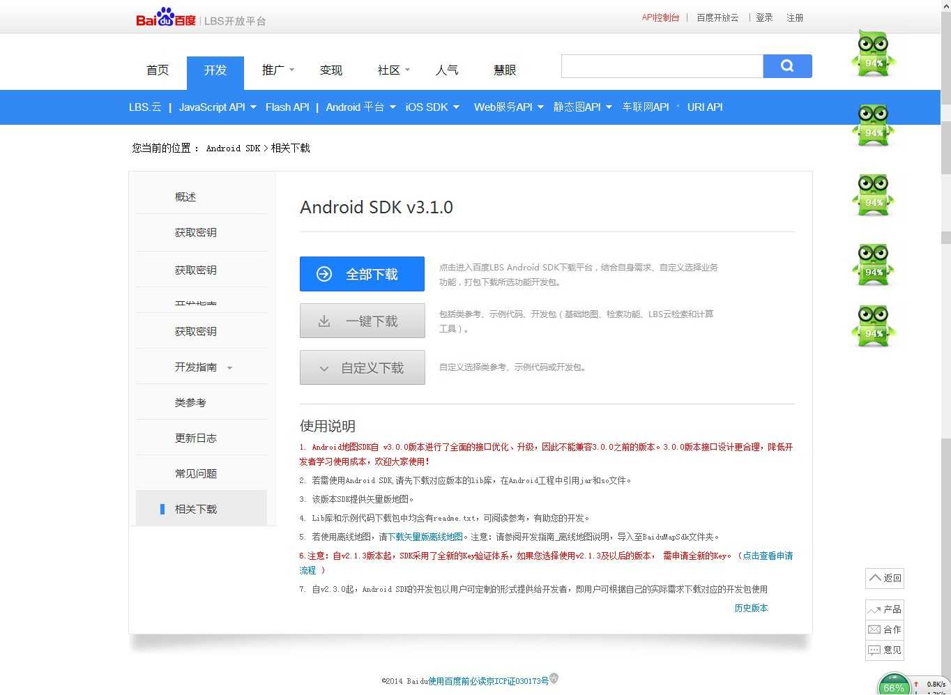Open URI API in the blue bar
The image size is (951, 695).
coord(705,107)
